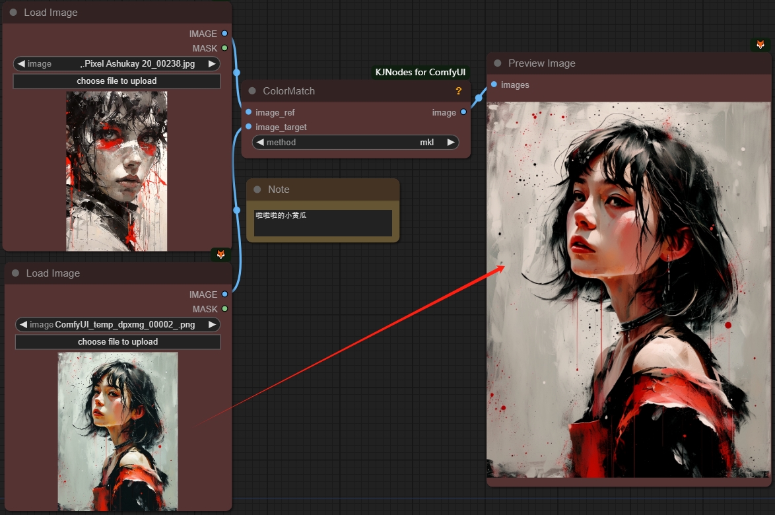Toggle collapse on the Note node
The height and width of the screenshot is (515, 775).
(x=257, y=189)
